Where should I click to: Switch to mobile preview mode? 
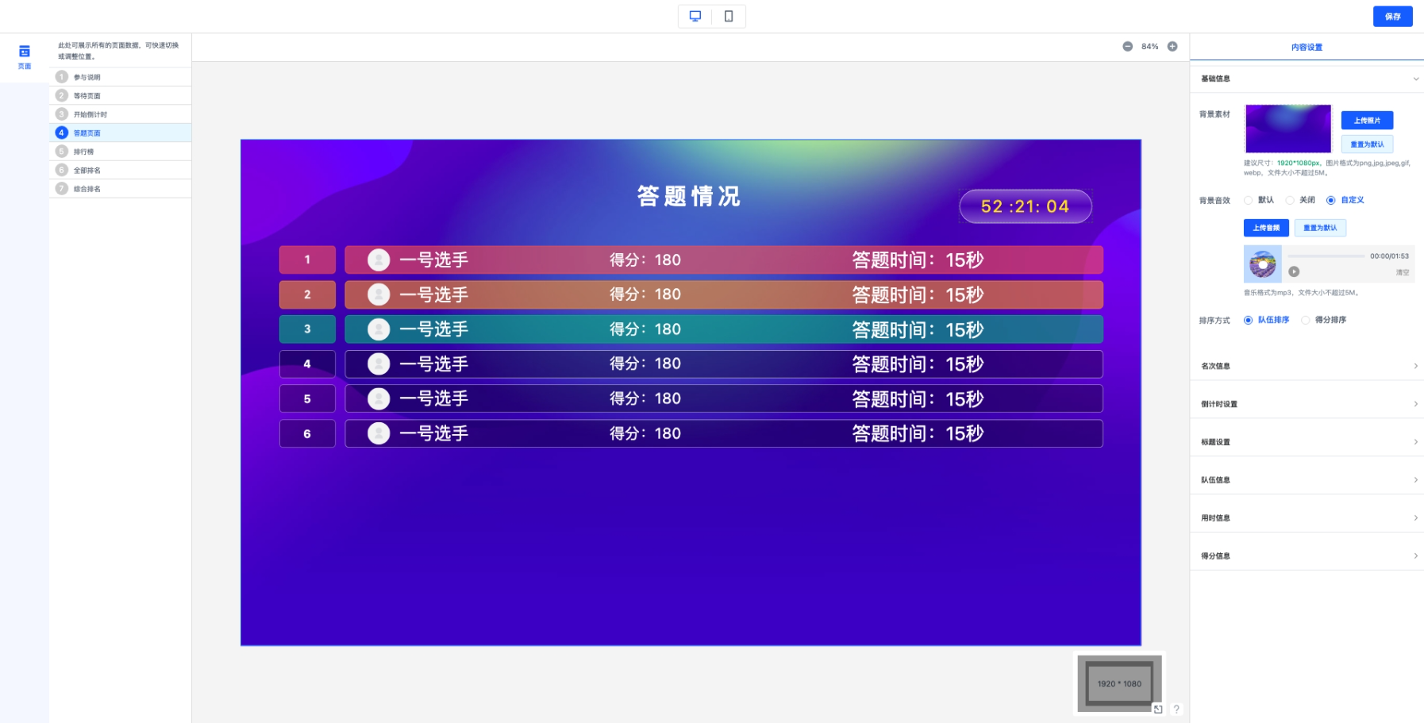pos(729,16)
